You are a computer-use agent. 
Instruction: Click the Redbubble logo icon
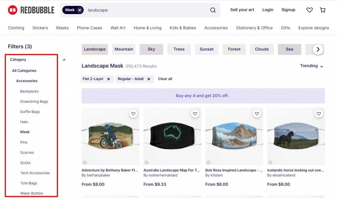pyautogui.click(x=13, y=10)
